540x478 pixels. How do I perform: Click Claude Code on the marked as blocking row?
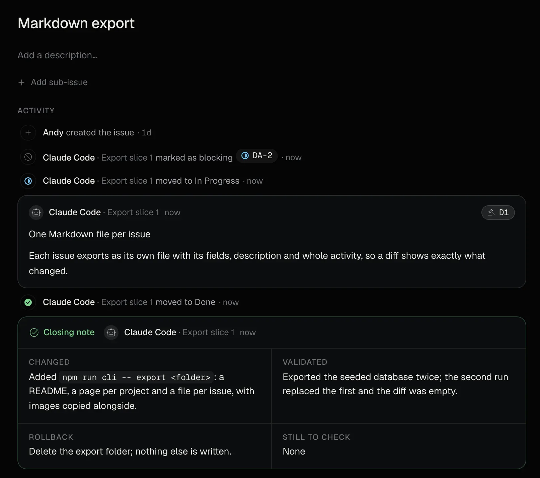(69, 158)
